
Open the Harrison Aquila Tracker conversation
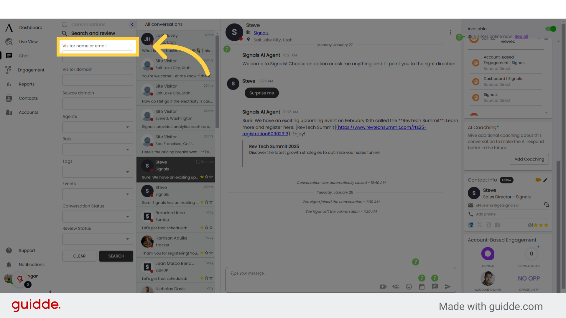[176, 245]
